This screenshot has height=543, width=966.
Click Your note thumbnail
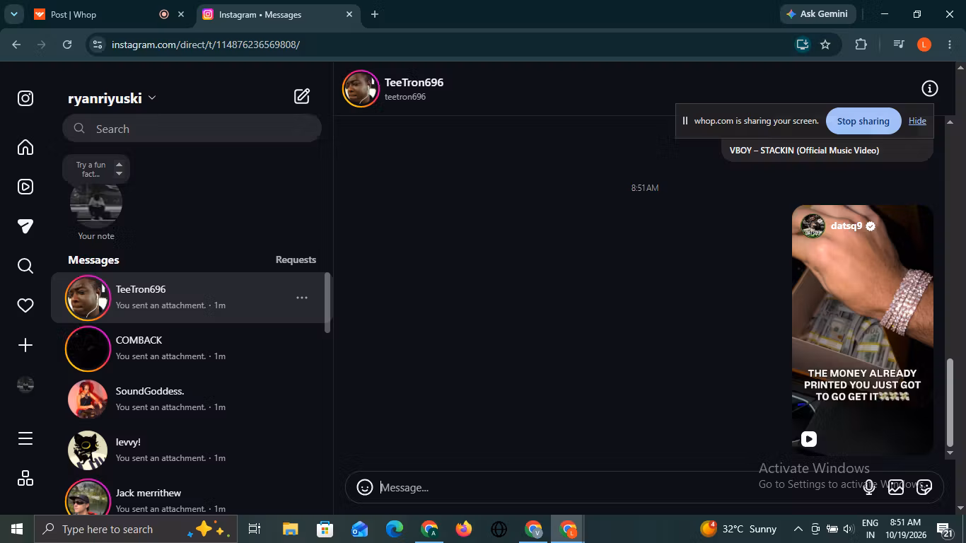click(96, 203)
